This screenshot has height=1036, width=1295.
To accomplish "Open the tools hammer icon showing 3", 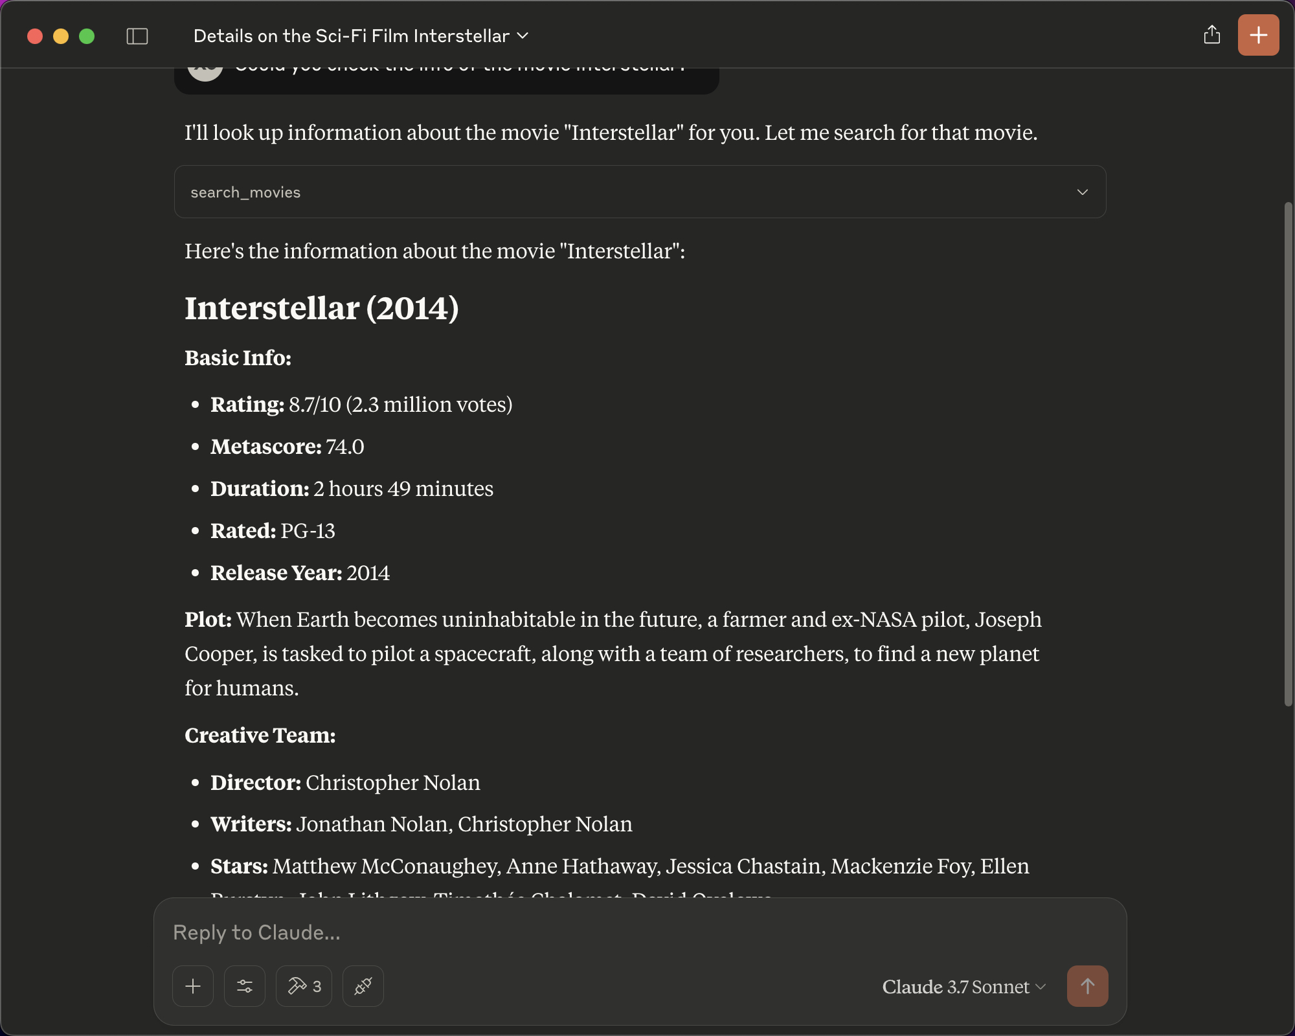I will (x=303, y=986).
